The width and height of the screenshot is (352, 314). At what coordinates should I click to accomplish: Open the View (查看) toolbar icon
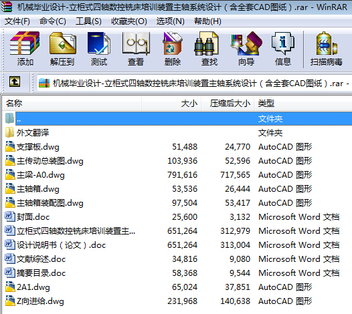pyautogui.click(x=136, y=43)
